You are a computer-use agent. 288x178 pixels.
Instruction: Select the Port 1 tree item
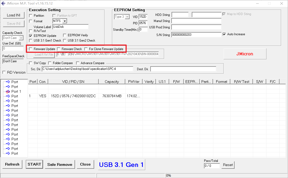(x=16, y=91)
